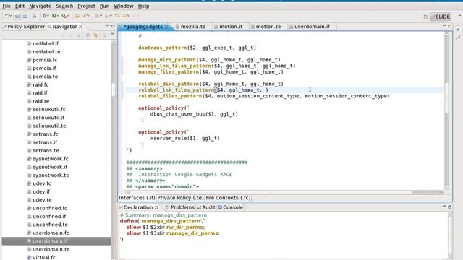
Task: Open the File Contexts (.fc) page tab
Action: (x=228, y=198)
